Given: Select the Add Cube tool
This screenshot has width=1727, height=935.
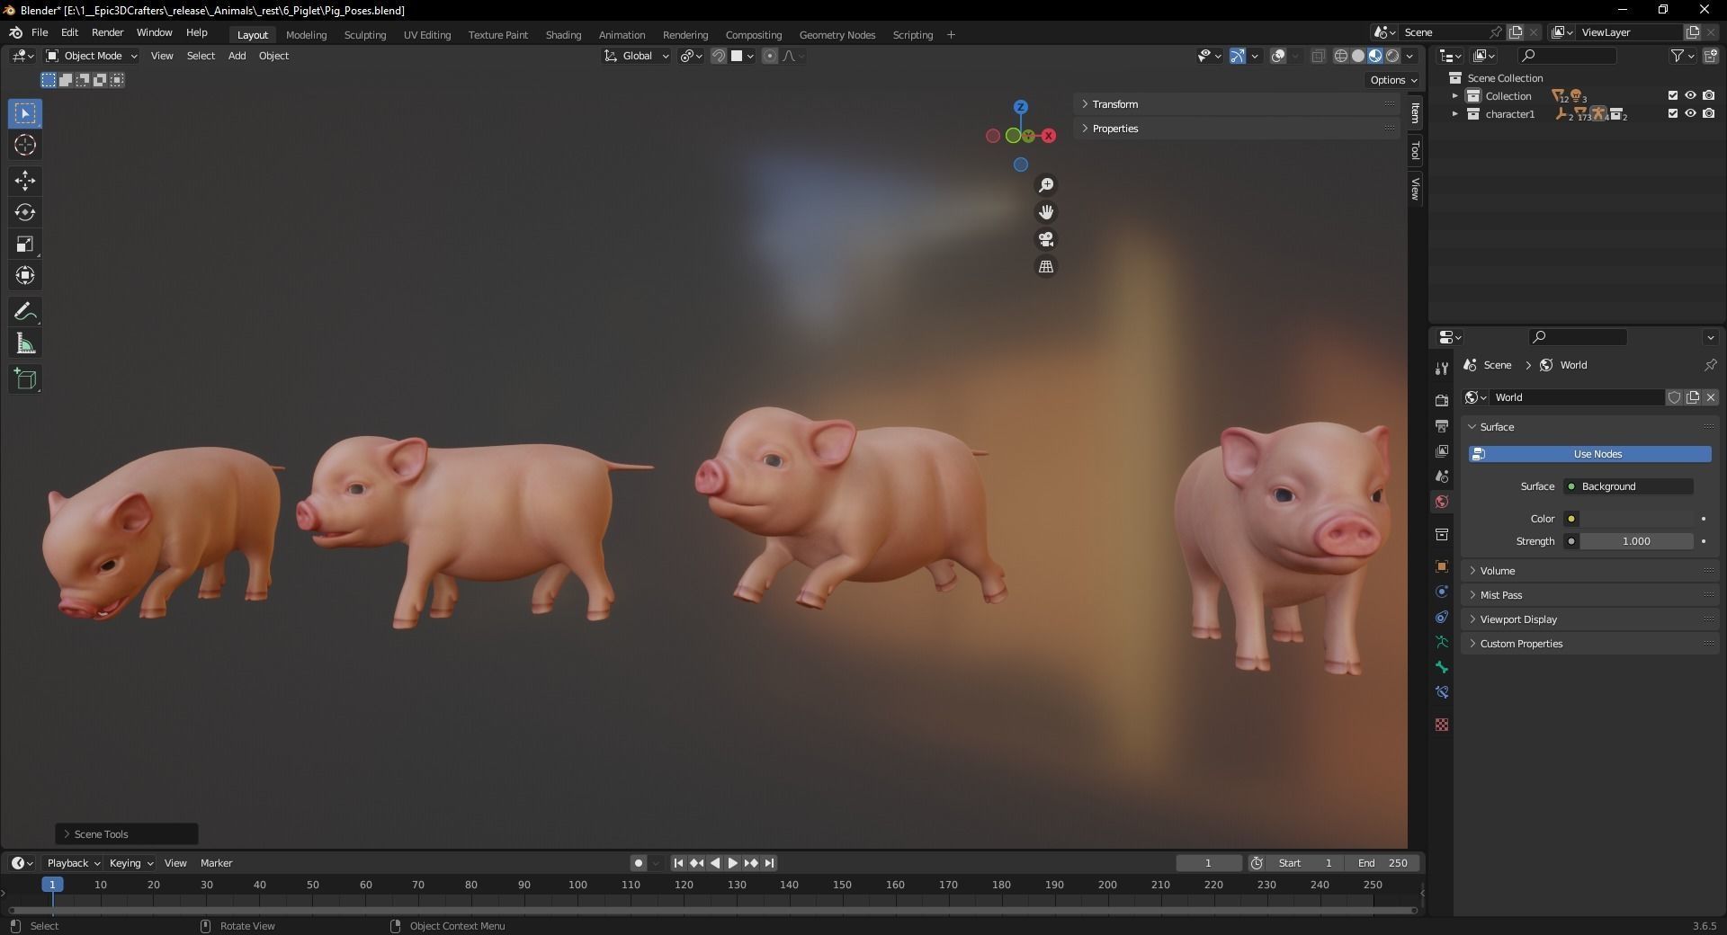Looking at the screenshot, I should tap(25, 379).
